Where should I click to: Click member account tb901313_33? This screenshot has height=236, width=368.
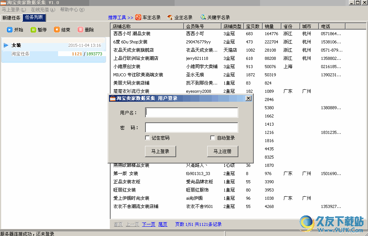point(198,174)
